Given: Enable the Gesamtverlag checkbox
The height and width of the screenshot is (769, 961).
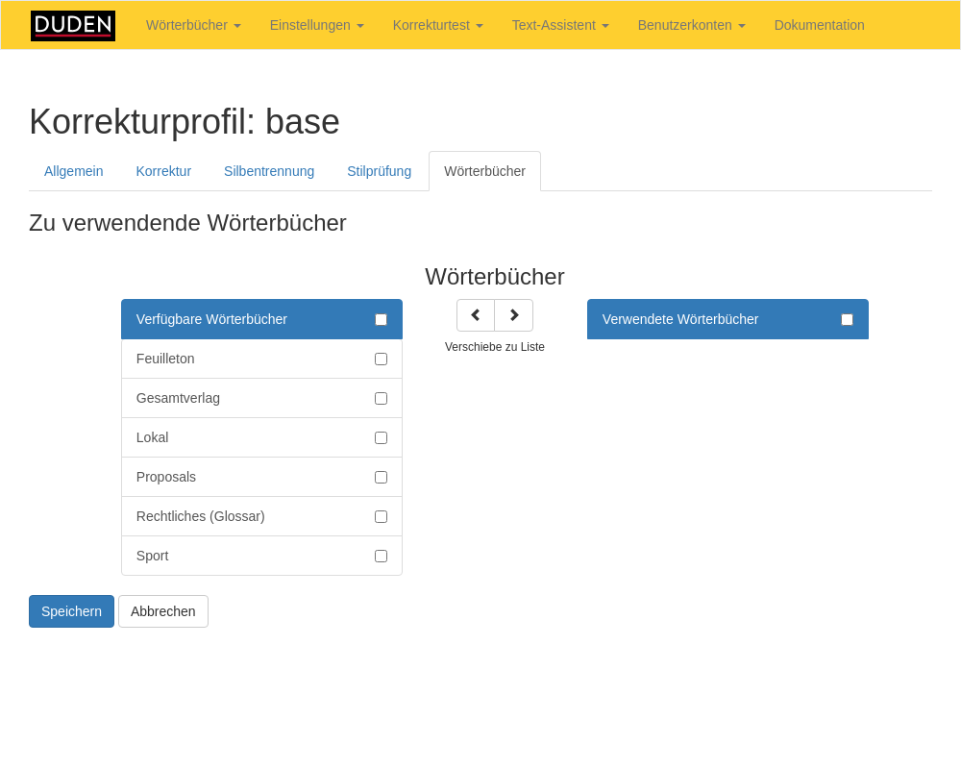Looking at the screenshot, I should [x=381, y=398].
